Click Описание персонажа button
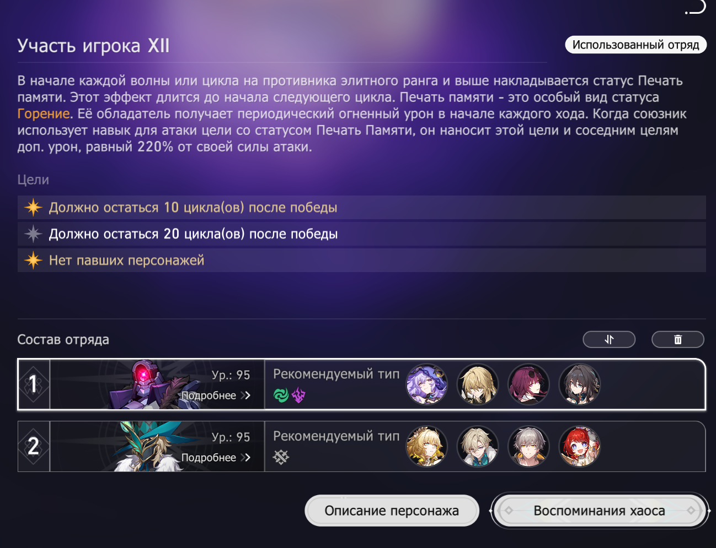Image resolution: width=716 pixels, height=548 pixels. [392, 511]
